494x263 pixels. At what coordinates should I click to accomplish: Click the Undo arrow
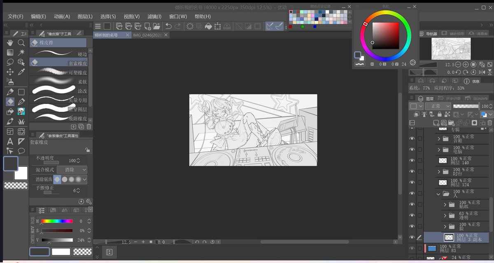pos(168,26)
